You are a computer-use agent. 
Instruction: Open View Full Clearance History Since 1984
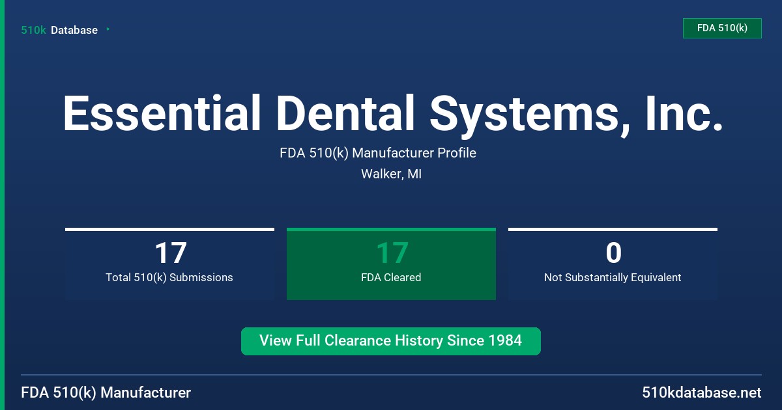coord(391,341)
